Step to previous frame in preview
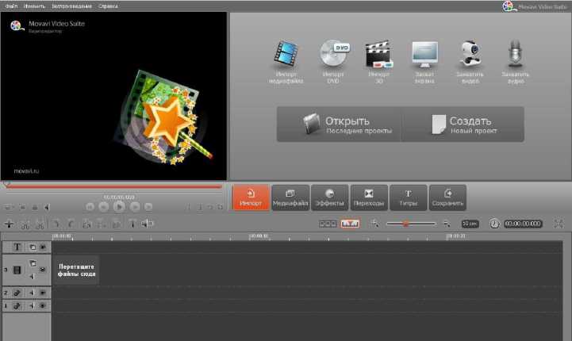 pos(104,207)
